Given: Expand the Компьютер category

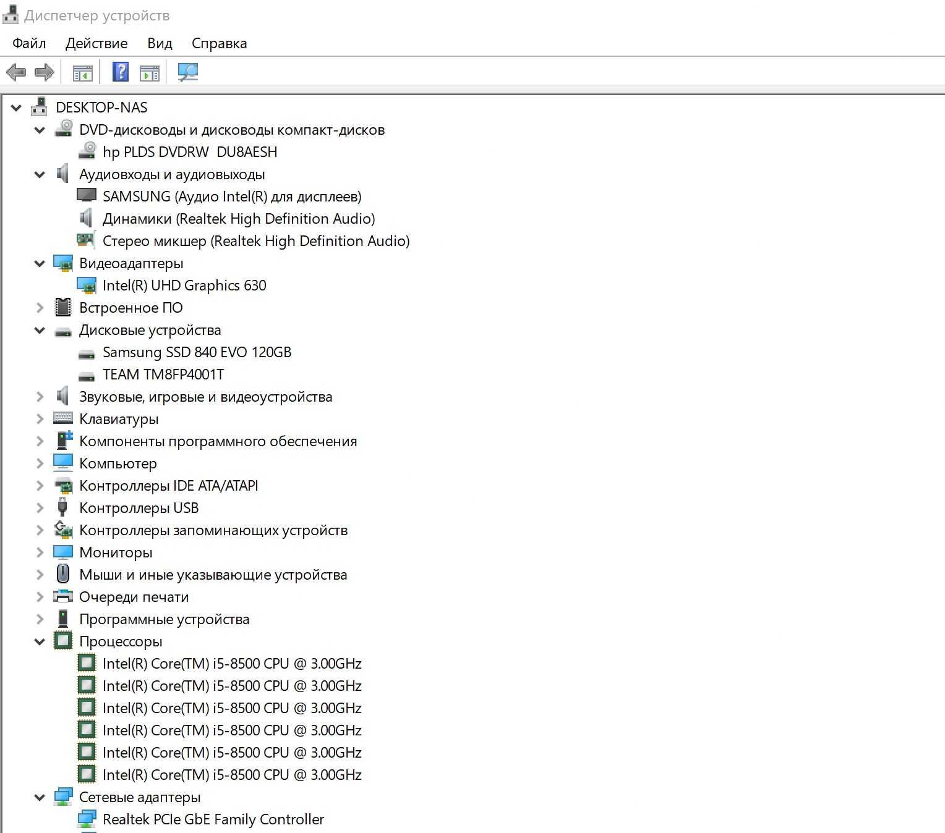Looking at the screenshot, I should click(40, 463).
